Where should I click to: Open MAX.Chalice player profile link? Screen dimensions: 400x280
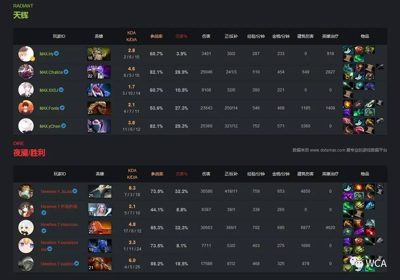pos(51,72)
